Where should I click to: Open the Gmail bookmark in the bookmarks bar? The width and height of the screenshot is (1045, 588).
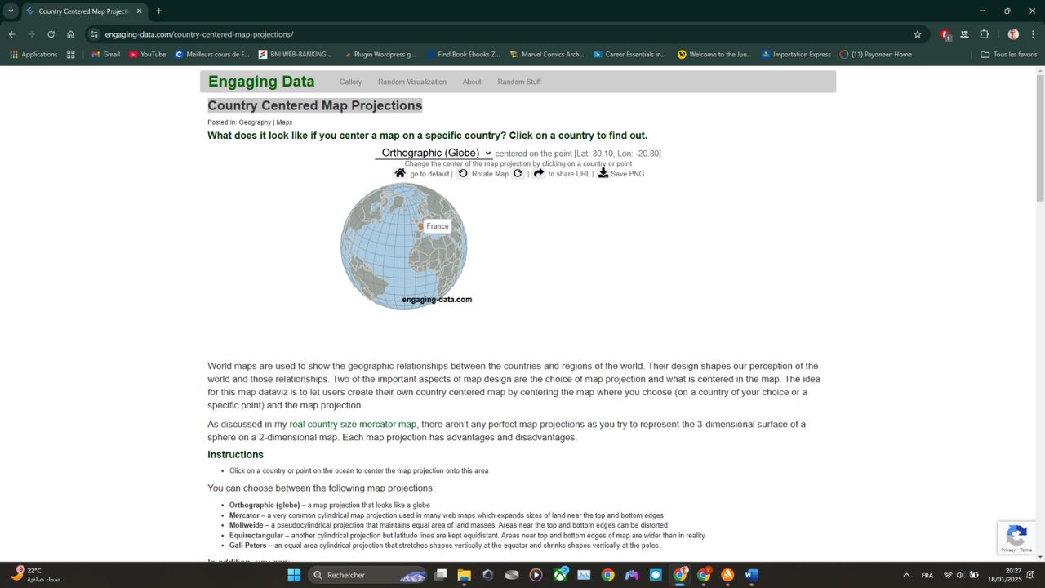point(104,54)
